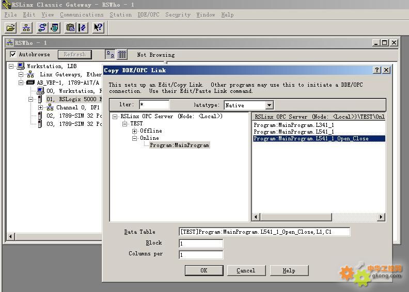Collapse the AB_VBP-1 driver node
The height and width of the screenshot is (292, 409).
coord(21,83)
